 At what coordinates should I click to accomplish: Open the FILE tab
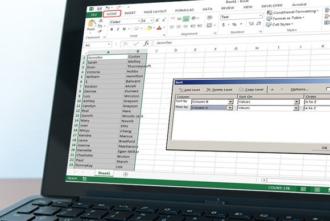(x=94, y=15)
